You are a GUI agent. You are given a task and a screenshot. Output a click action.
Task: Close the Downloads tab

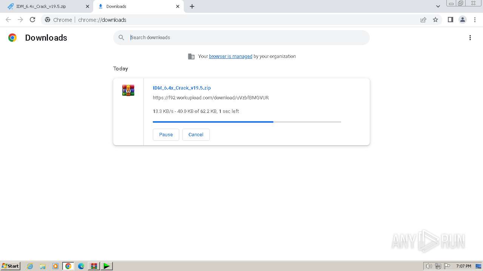178,6
